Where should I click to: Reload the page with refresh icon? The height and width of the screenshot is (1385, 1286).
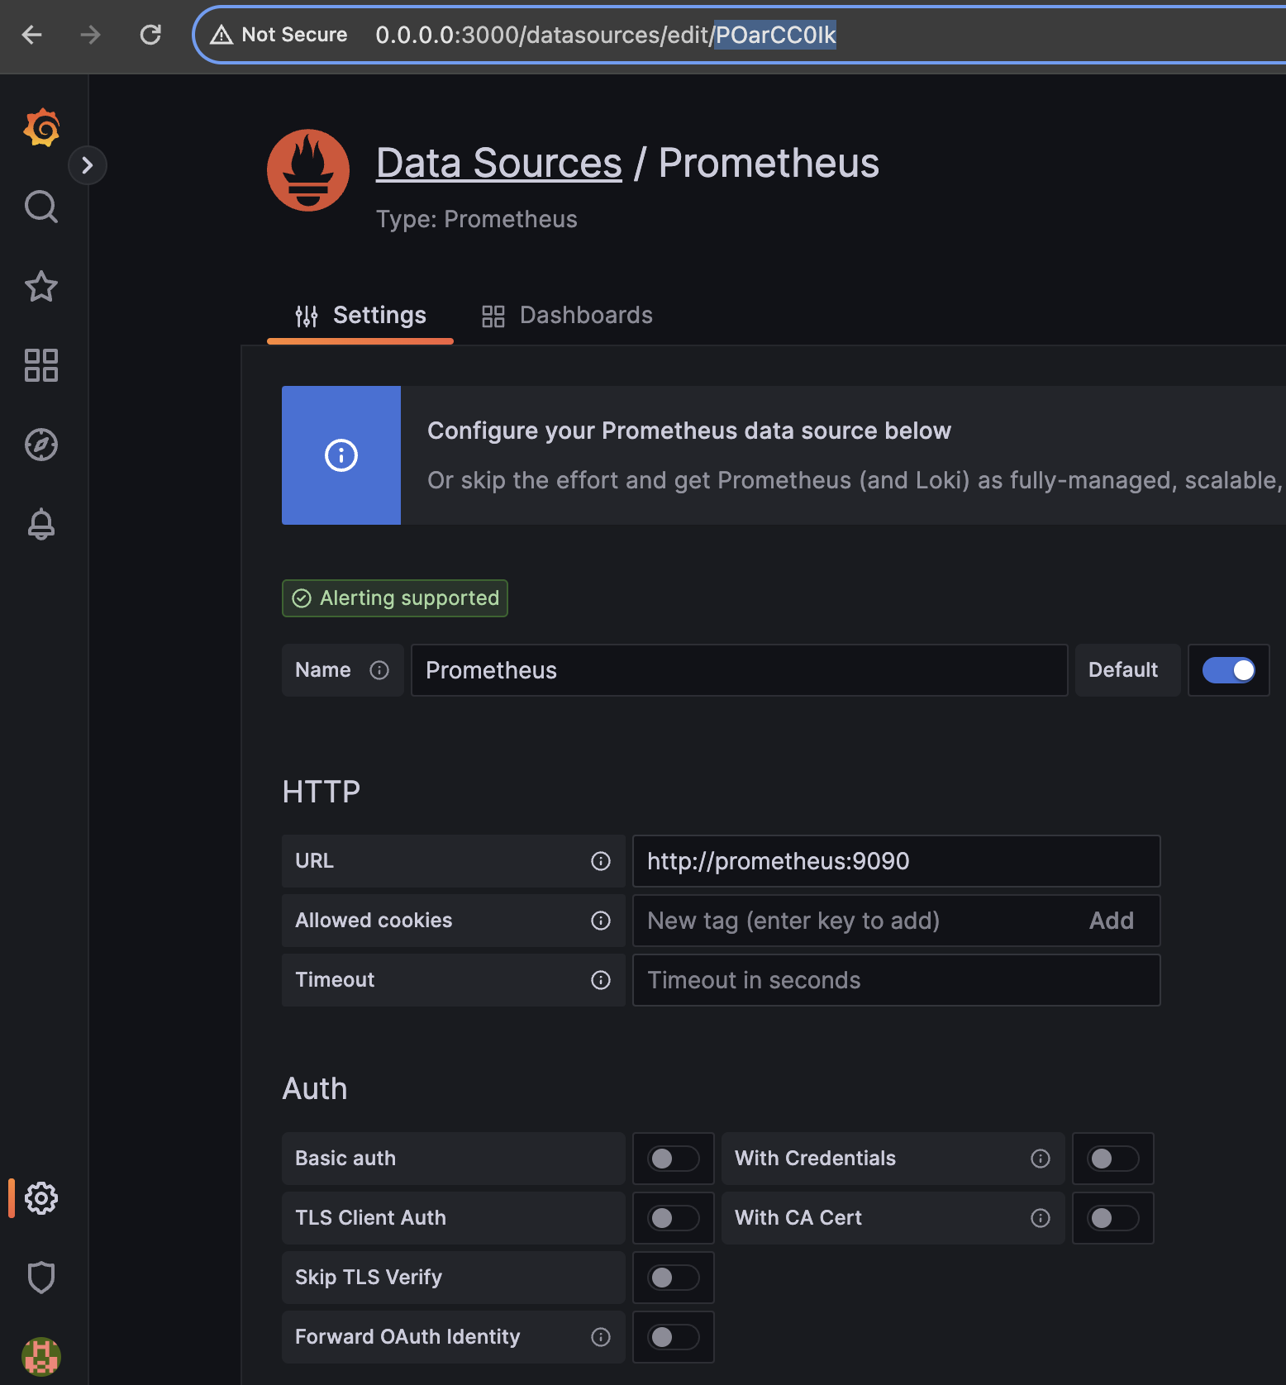(x=150, y=35)
